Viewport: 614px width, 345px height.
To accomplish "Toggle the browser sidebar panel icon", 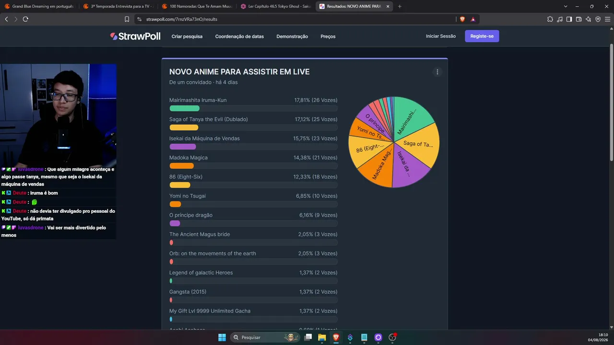I will 569,19.
